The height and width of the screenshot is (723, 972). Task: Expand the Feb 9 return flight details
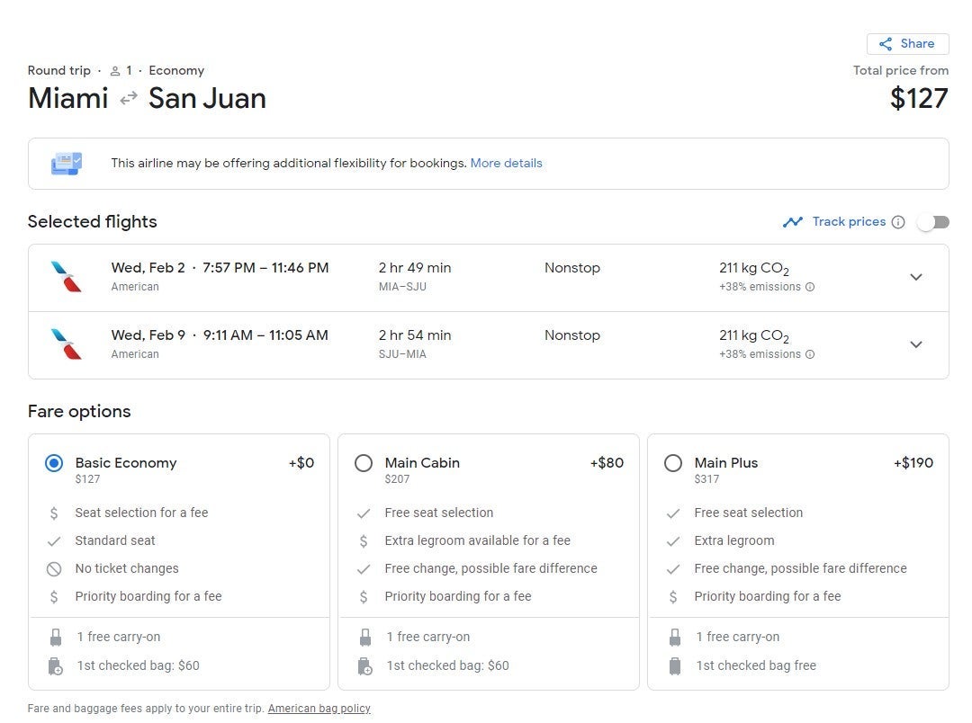coord(915,344)
